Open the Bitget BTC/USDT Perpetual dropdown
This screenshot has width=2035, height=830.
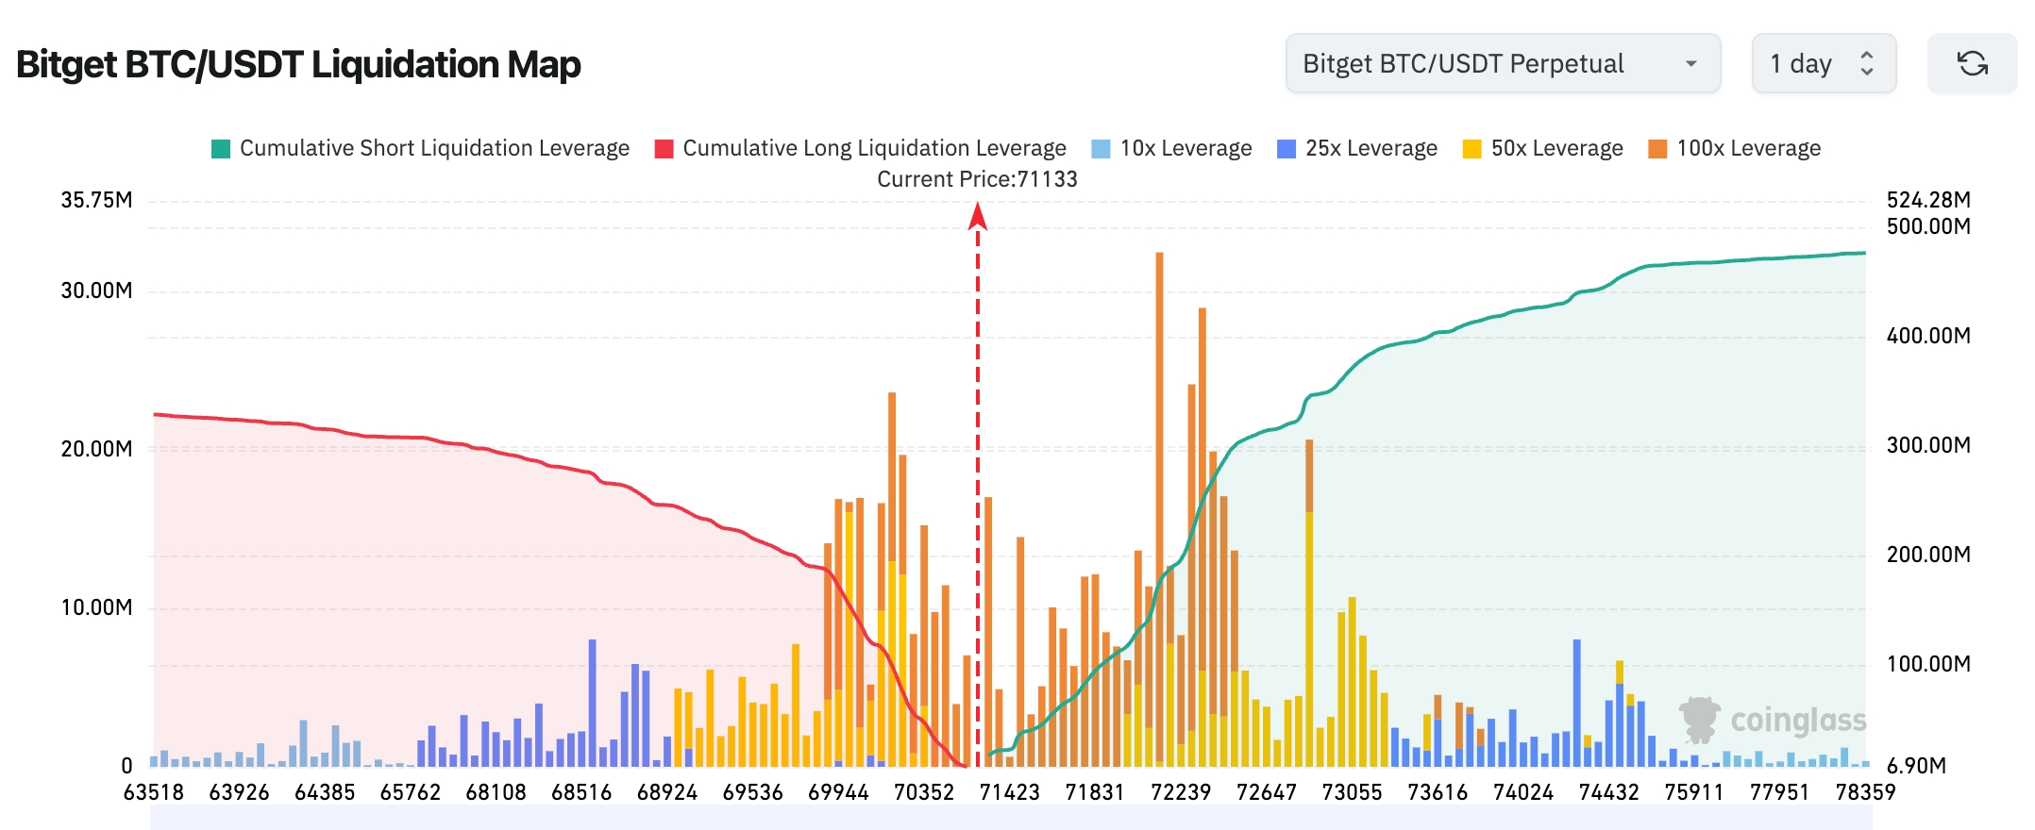coord(1502,63)
